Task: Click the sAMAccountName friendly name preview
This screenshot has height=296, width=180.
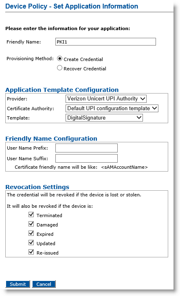Action: 125,167
